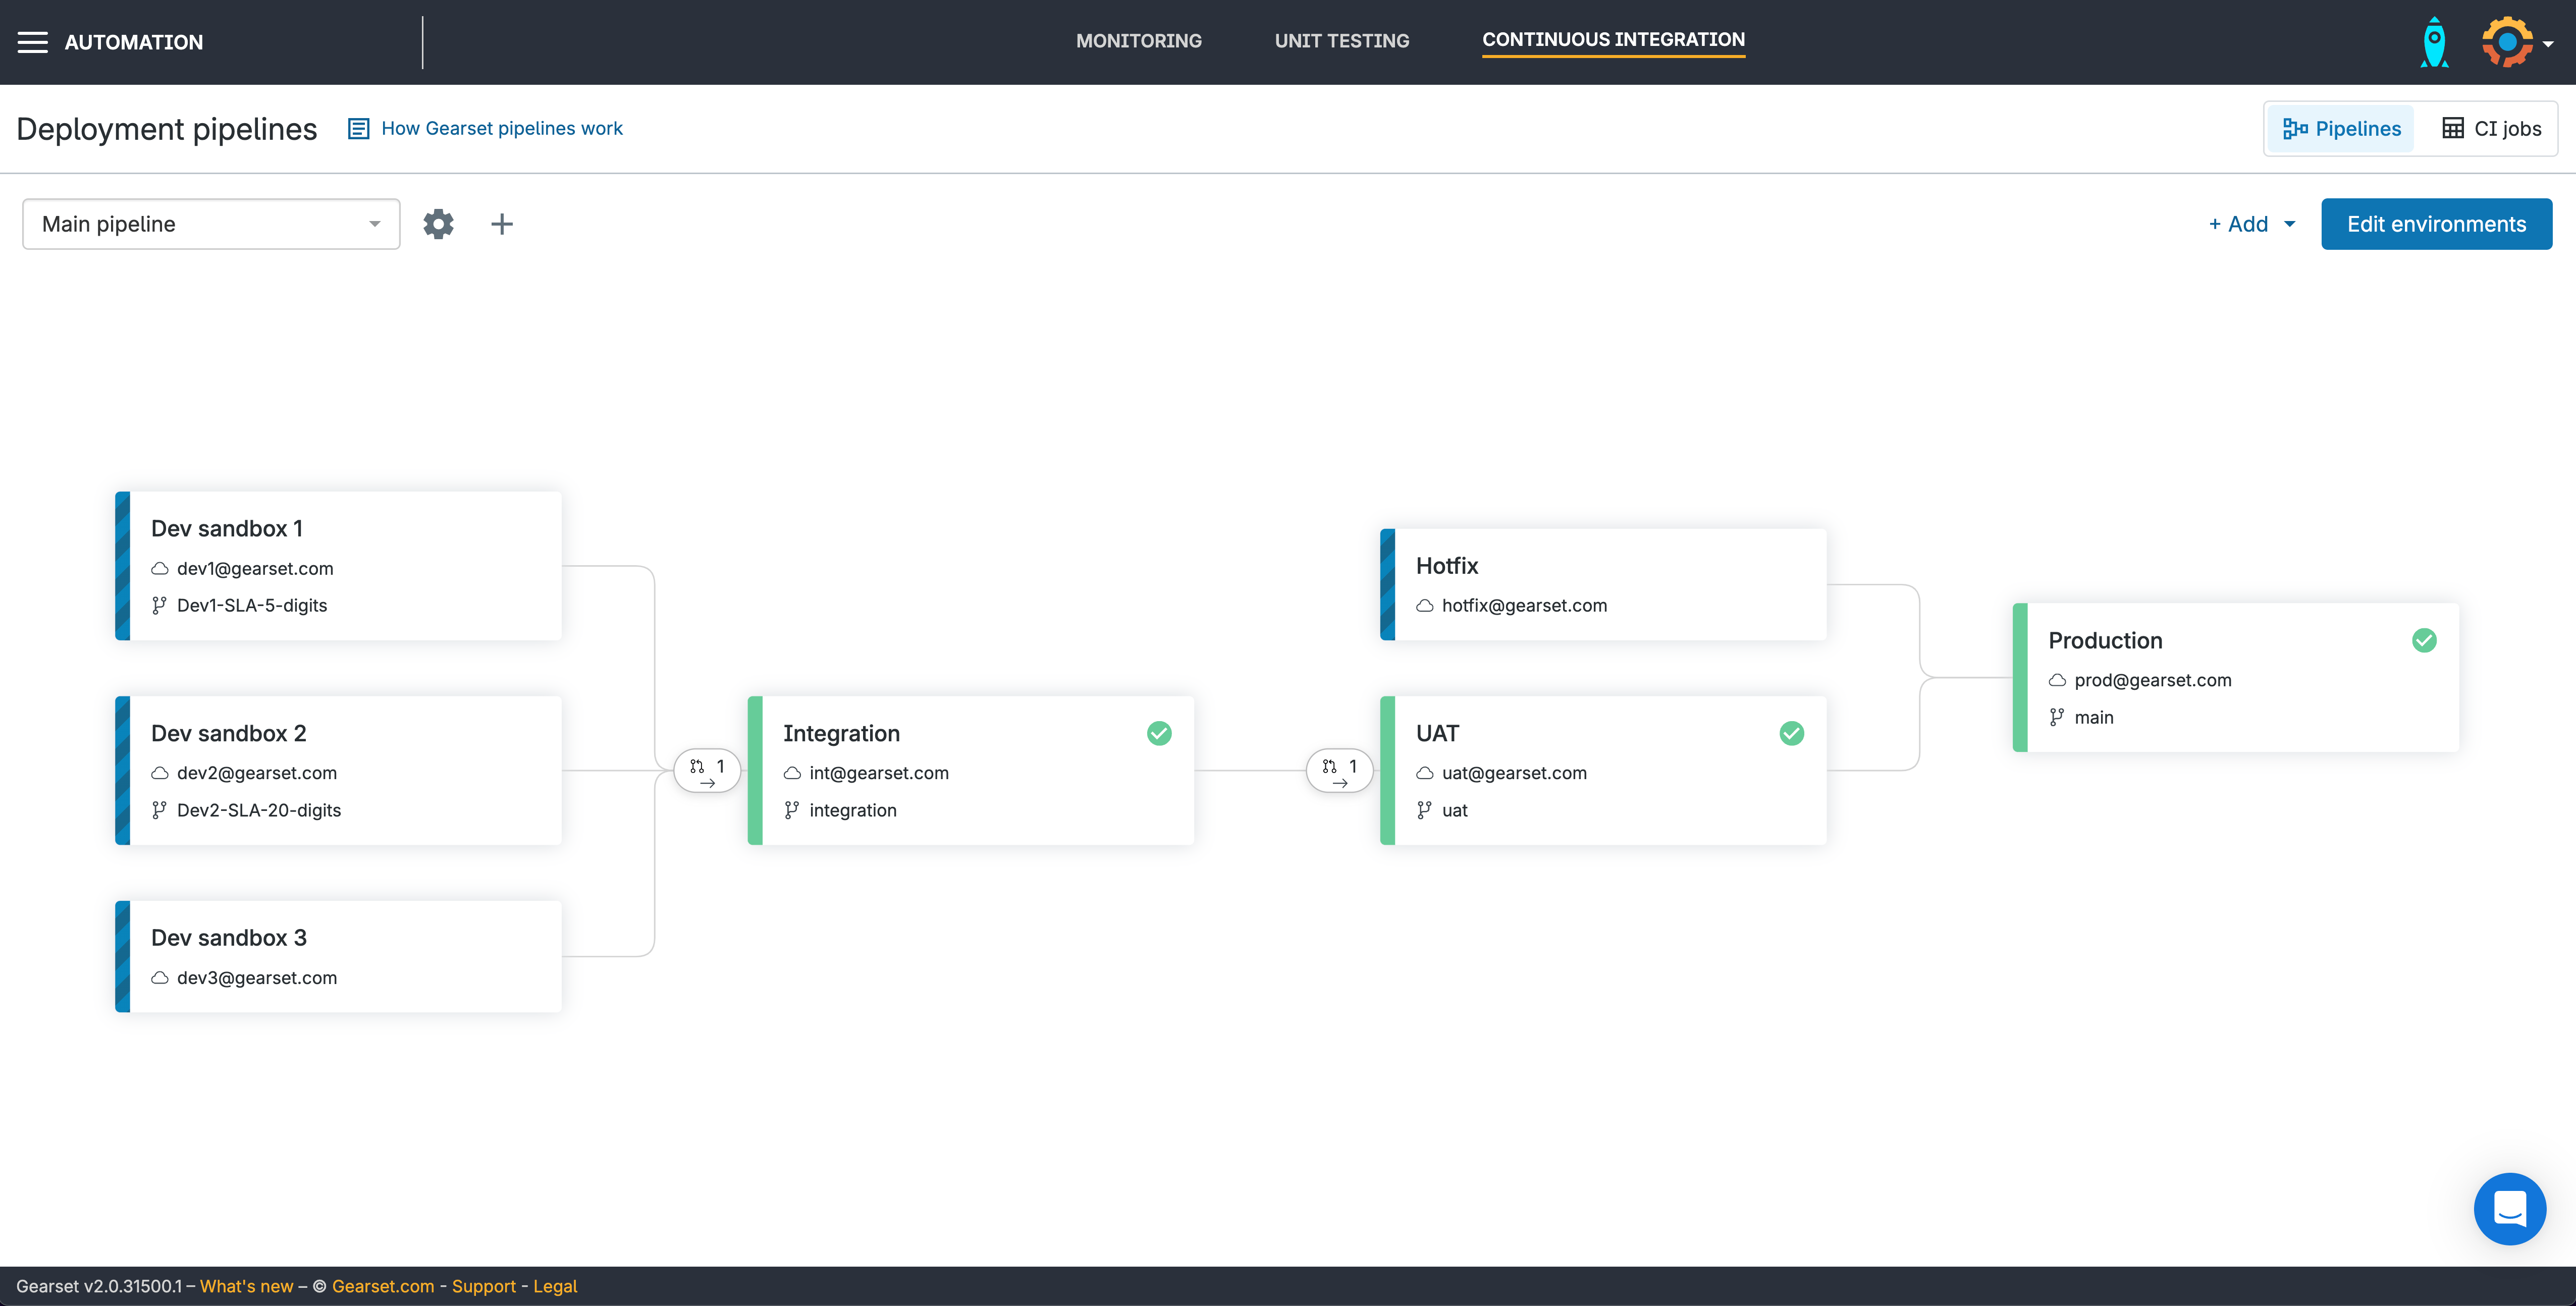Screen dimensions: 2576x1306
Task: Click the plus icon to create pipeline
Action: [x=502, y=224]
